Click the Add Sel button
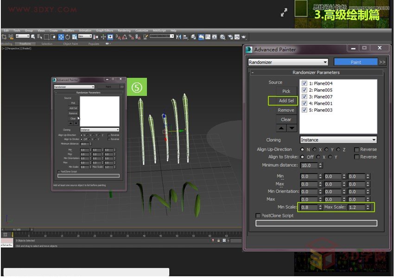Image resolution: width=394 pixels, height=278 pixels. click(286, 101)
